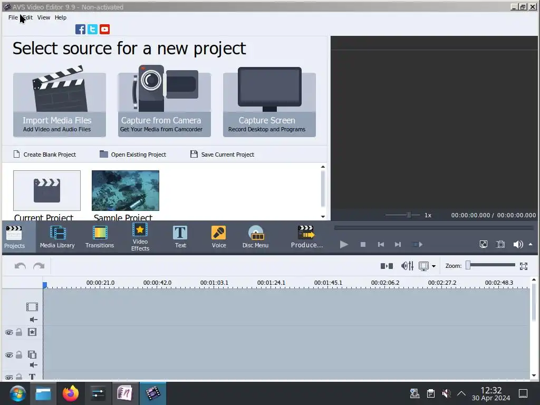Adjust the timeline Zoom slider

(491, 265)
